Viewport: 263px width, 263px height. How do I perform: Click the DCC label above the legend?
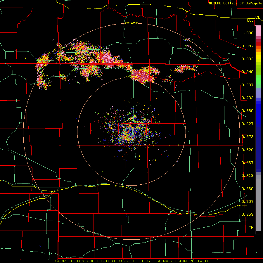pyautogui.click(x=257, y=17)
